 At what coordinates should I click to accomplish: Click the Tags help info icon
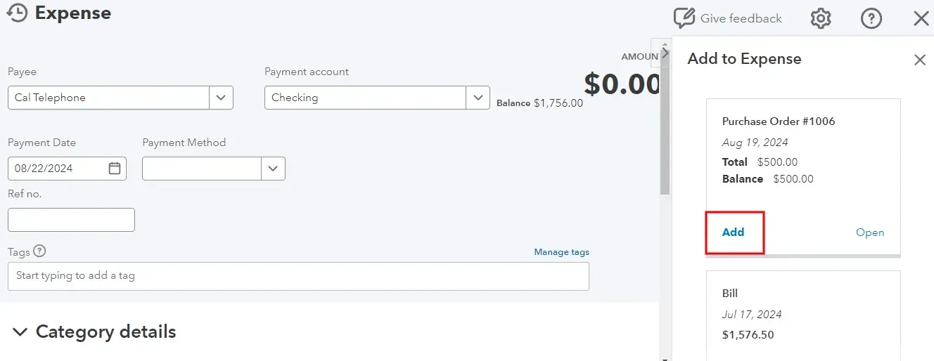point(39,251)
